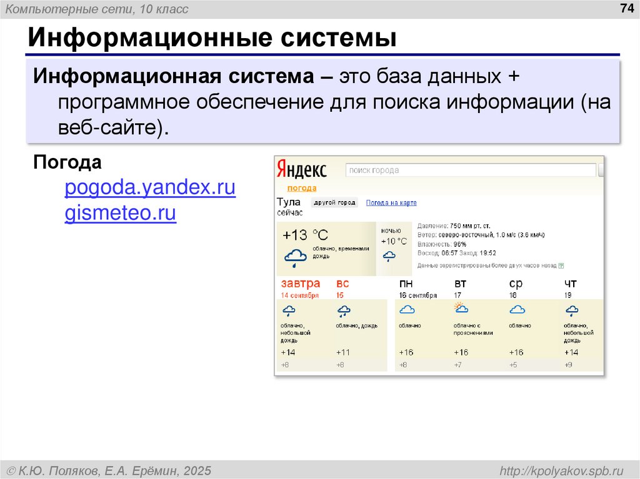Screen dimensions: 640x479
Task: Click the Погода на карте link
Action: click(391, 202)
